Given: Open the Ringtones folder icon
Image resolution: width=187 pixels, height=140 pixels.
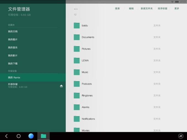Looking at the screenshot, I should click(x=76, y=96).
